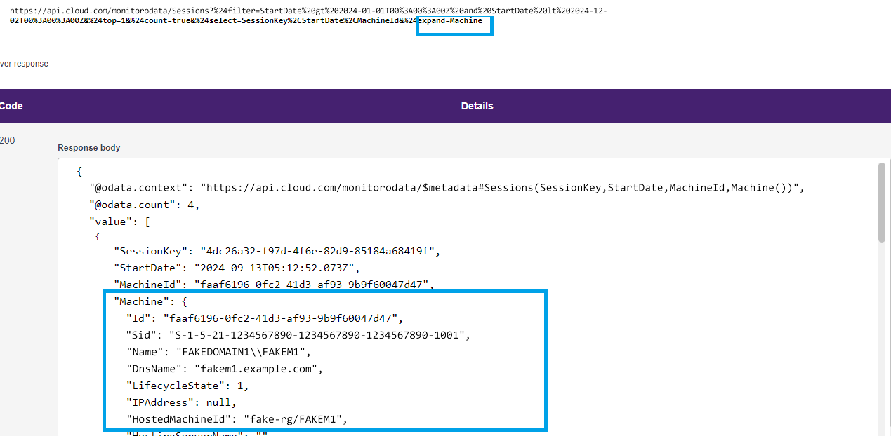Select the 200 status code
Viewport: 891px width, 436px height.
7,140
